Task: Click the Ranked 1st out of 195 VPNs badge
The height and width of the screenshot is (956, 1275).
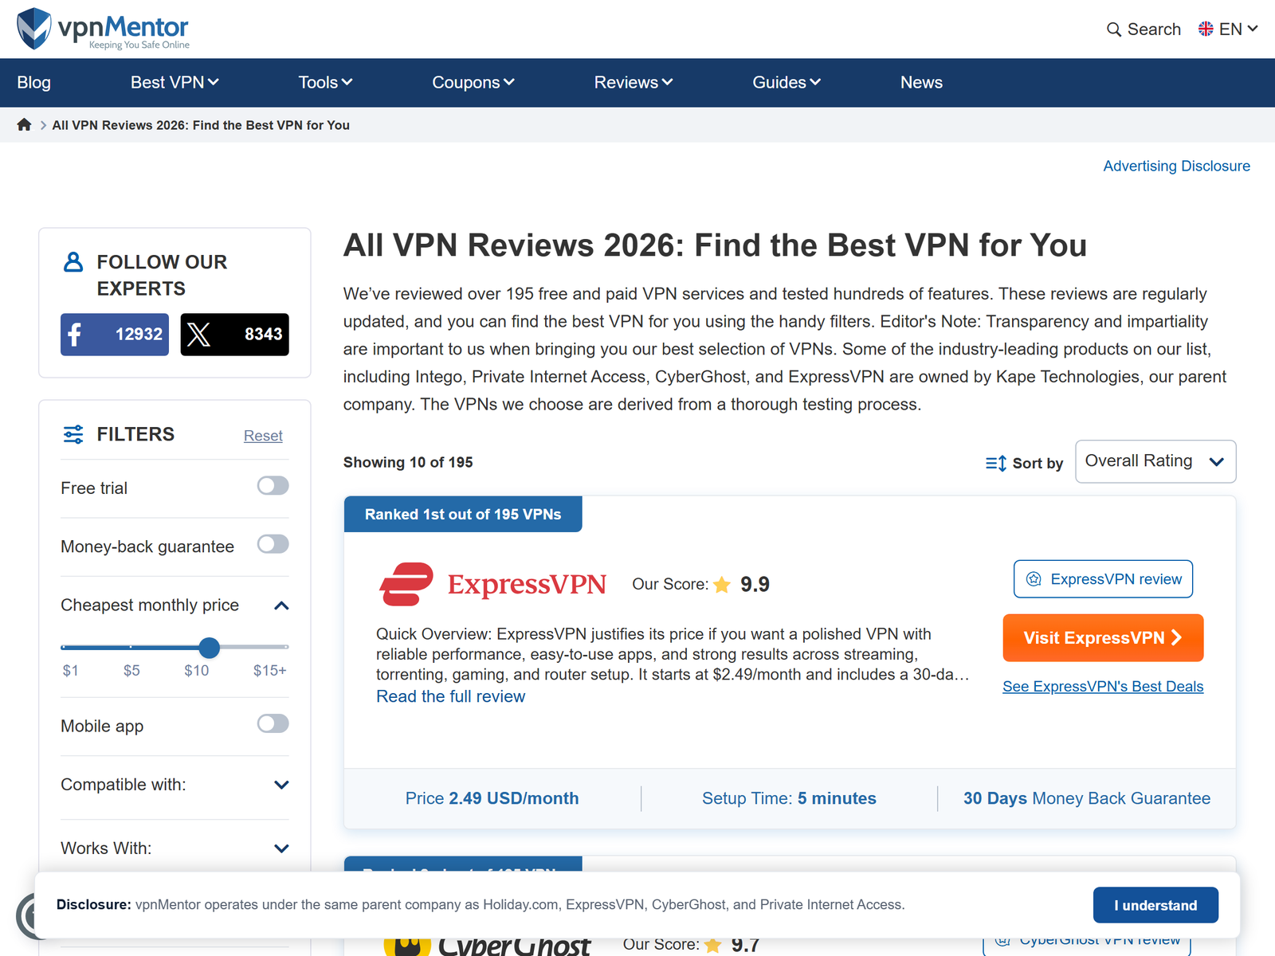Action: (463, 515)
